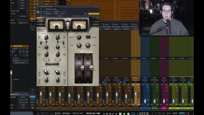Screen dimensions: 204x115
Task: Click the Monitor knob on the REDD plugin
Action: (x=79, y=37)
